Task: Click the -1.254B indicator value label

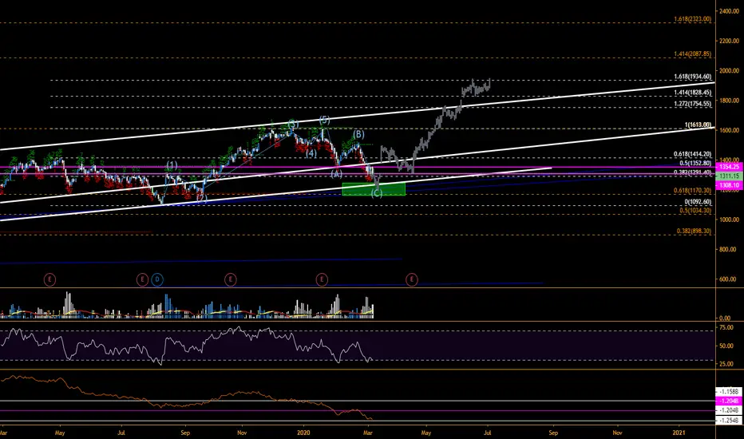Action: click(x=728, y=421)
